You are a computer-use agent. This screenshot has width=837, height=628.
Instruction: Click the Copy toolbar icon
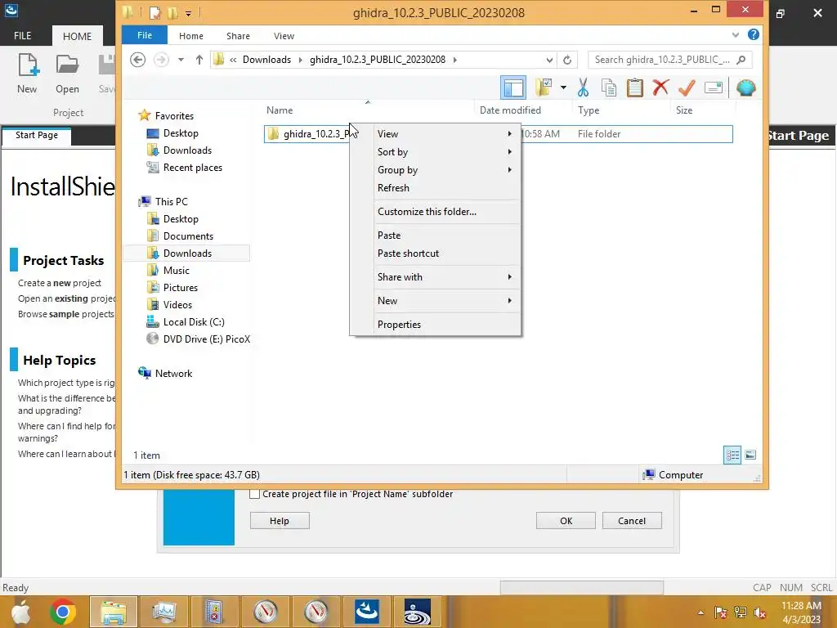pos(608,87)
